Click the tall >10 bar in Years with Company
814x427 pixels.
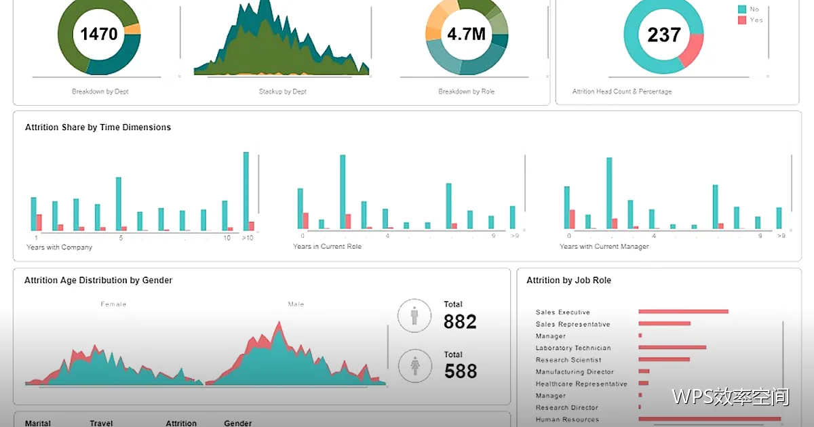point(246,191)
